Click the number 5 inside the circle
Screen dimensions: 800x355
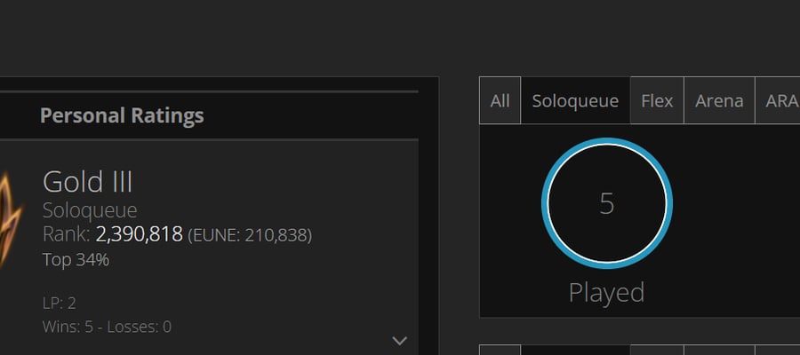tap(606, 203)
